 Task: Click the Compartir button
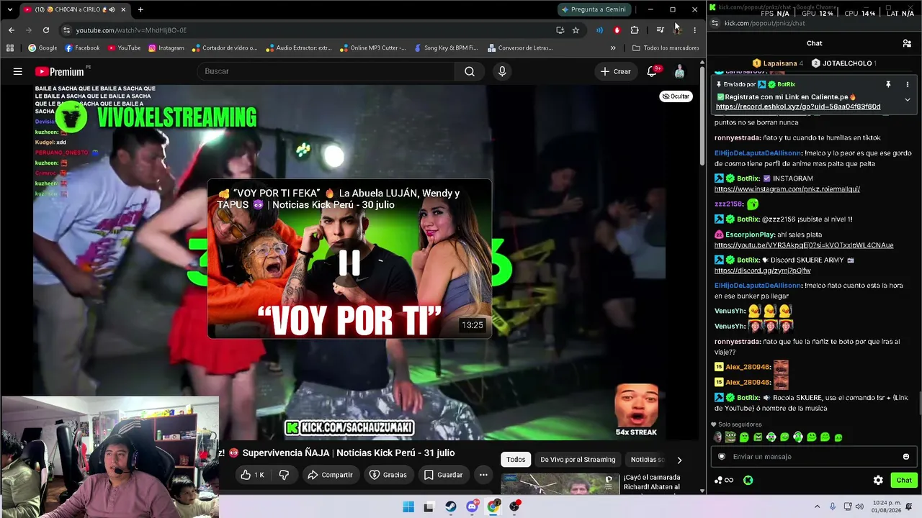pos(330,475)
